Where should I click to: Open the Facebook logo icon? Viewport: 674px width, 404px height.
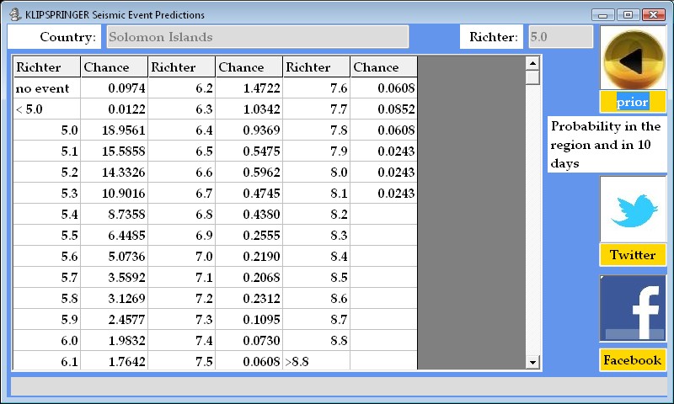[x=633, y=309]
